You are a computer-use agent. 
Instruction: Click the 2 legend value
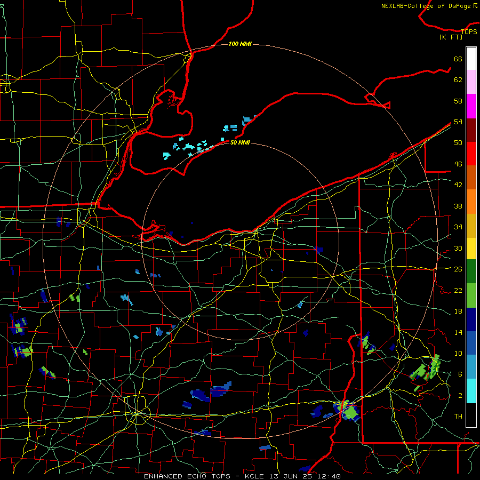click(460, 396)
